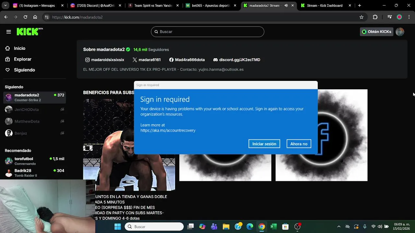The height and width of the screenshot is (233, 415).
Task: Switch to the Stream - Kick Dashboard tab
Action: (326, 6)
